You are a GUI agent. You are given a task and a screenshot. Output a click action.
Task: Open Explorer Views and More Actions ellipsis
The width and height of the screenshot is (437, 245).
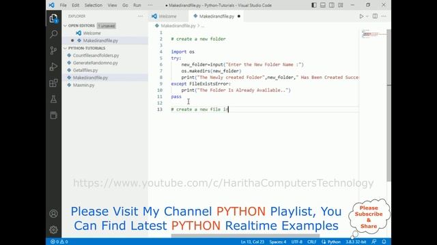click(140, 16)
